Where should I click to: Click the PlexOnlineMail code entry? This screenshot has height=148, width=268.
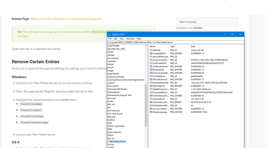[x=31, y=110]
